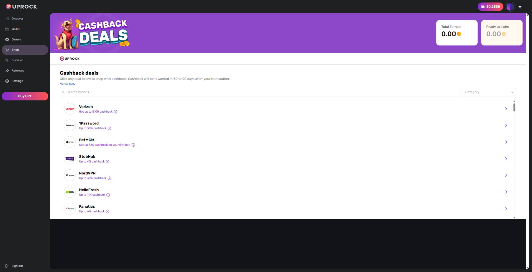The image size is (532, 272).
Task: Open the Category dropdown
Action: 489,92
